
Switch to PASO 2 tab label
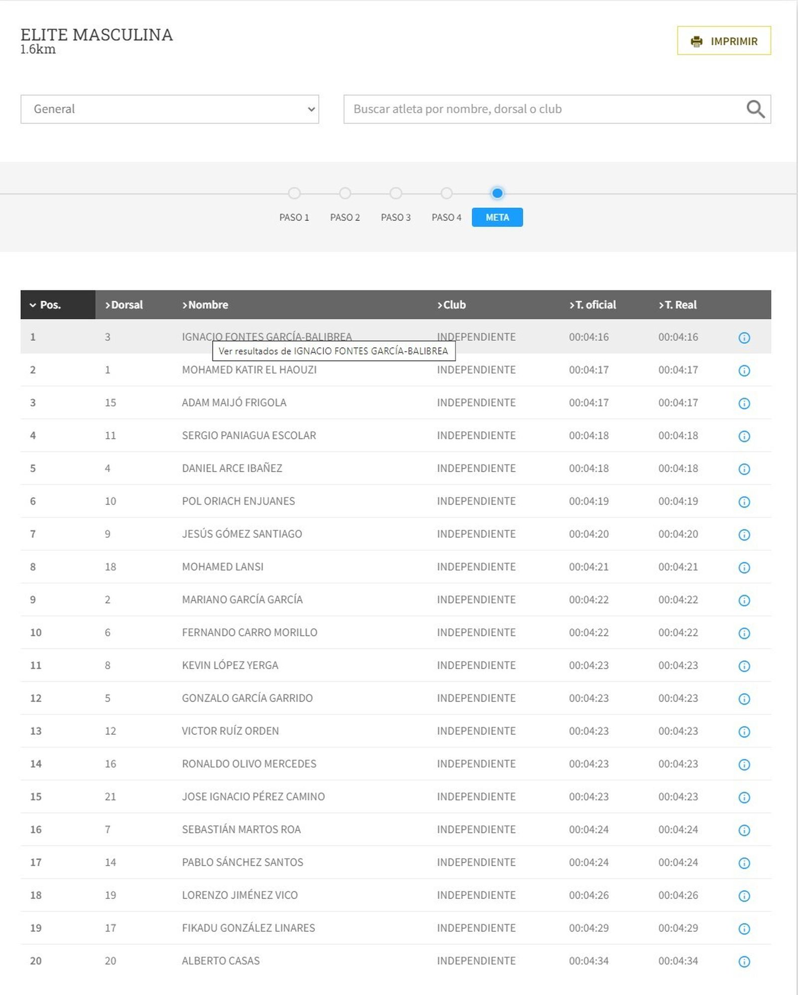[345, 217]
